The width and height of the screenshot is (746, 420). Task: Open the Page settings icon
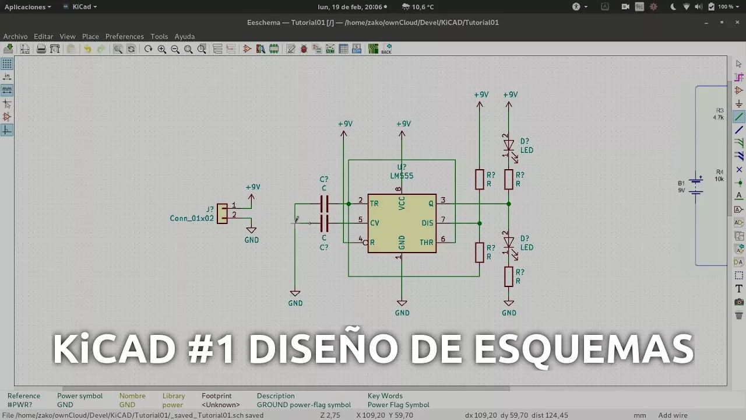(25, 49)
